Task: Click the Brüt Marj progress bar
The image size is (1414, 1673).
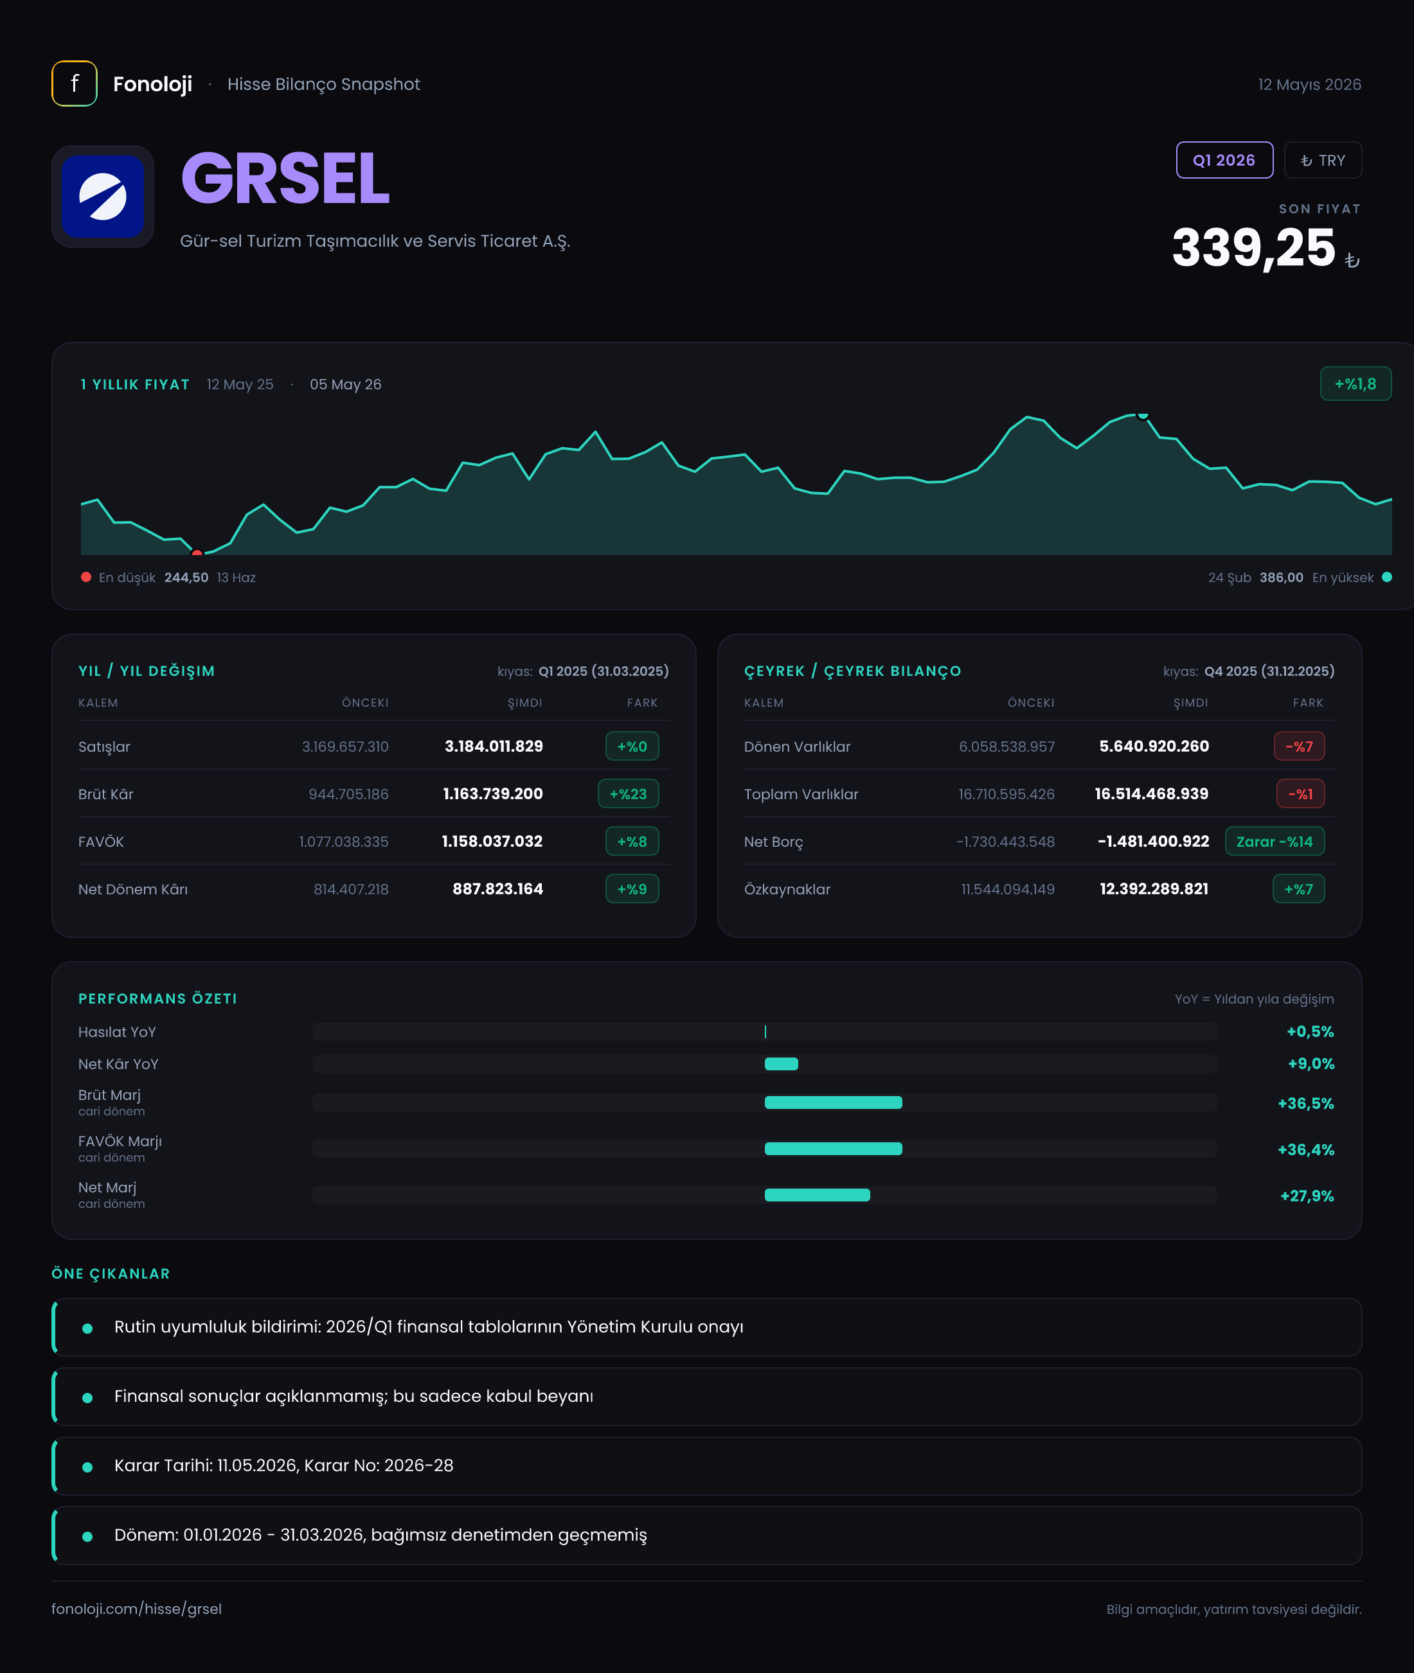Action: [765, 1102]
